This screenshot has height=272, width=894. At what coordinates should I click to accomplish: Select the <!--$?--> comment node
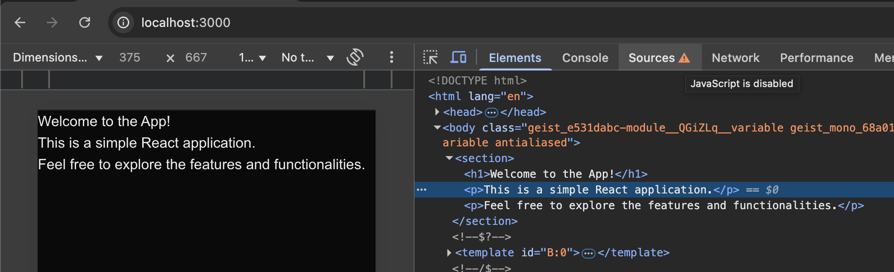[x=482, y=237]
